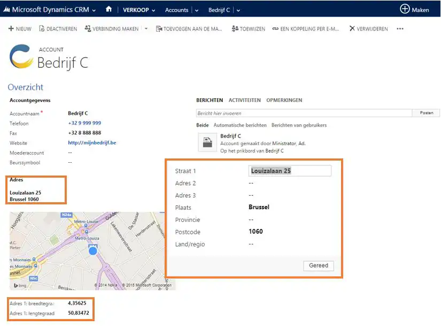Image resolution: width=441 pixels, height=326 pixels.
Task: Click the Gereed button
Action: (319, 266)
